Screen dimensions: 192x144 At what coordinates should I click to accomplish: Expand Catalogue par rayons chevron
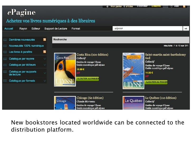[x=45, y=59]
